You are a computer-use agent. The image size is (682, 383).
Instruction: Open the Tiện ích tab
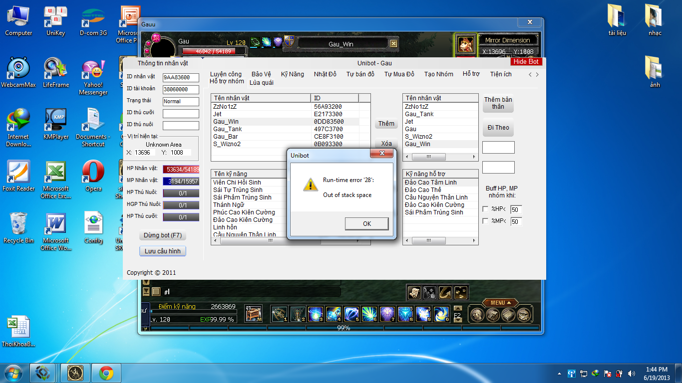tap(501, 74)
